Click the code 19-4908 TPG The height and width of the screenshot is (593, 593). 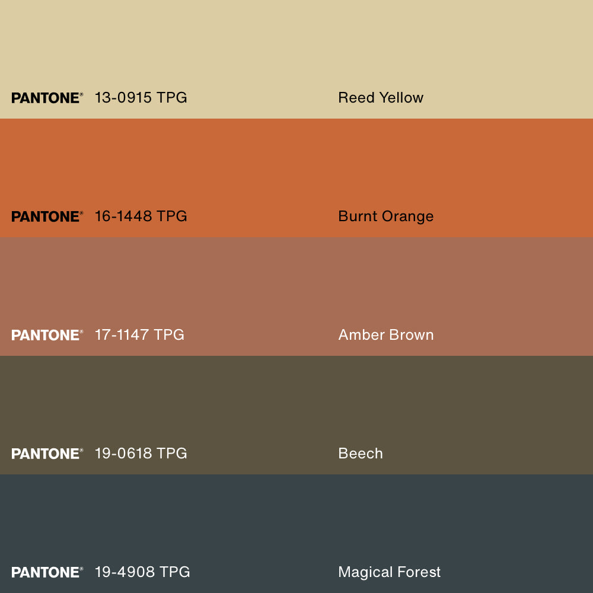point(142,572)
